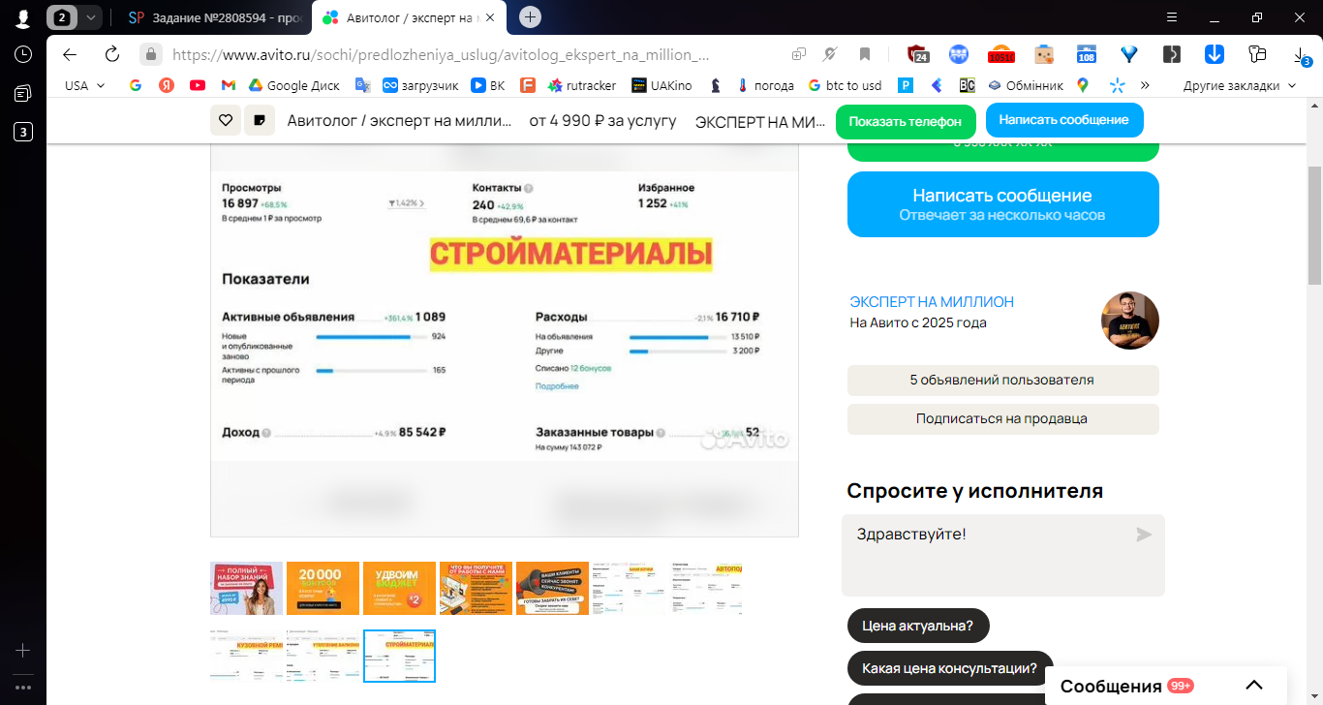This screenshot has height=705, width=1323.
Task: Open the Gmail bookmark icon
Action: pyautogui.click(x=229, y=85)
